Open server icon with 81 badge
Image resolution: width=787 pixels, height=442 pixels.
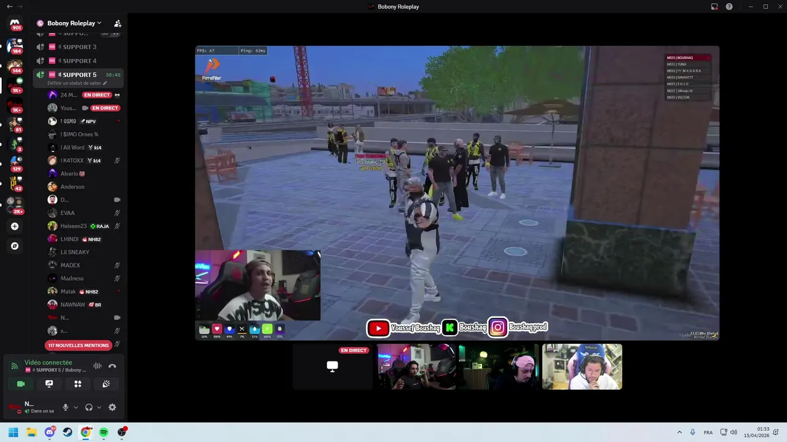pos(15,123)
